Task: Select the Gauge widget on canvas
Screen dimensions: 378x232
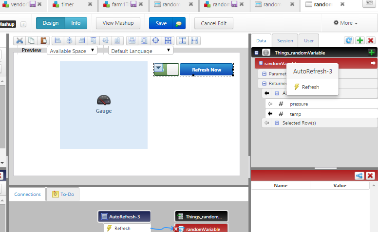Action: click(104, 105)
